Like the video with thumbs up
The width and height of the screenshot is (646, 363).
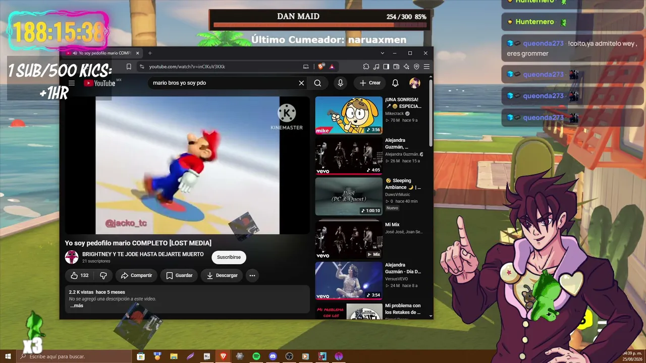coord(79,275)
